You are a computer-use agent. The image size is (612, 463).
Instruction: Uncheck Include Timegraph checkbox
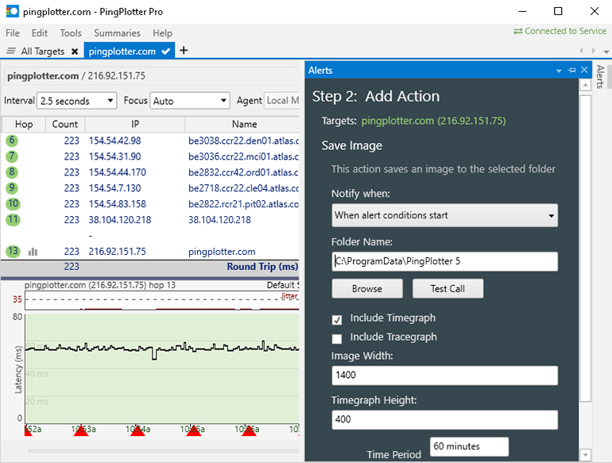pyautogui.click(x=337, y=318)
